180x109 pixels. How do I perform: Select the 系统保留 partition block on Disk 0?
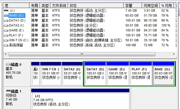(x=35, y=74)
